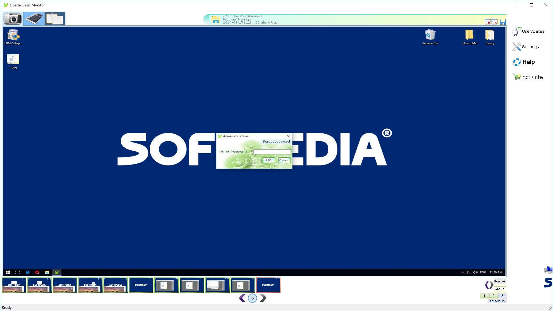The image size is (553, 311).
Task: Click the Libertix logo in the title bar
Action: 6,5
